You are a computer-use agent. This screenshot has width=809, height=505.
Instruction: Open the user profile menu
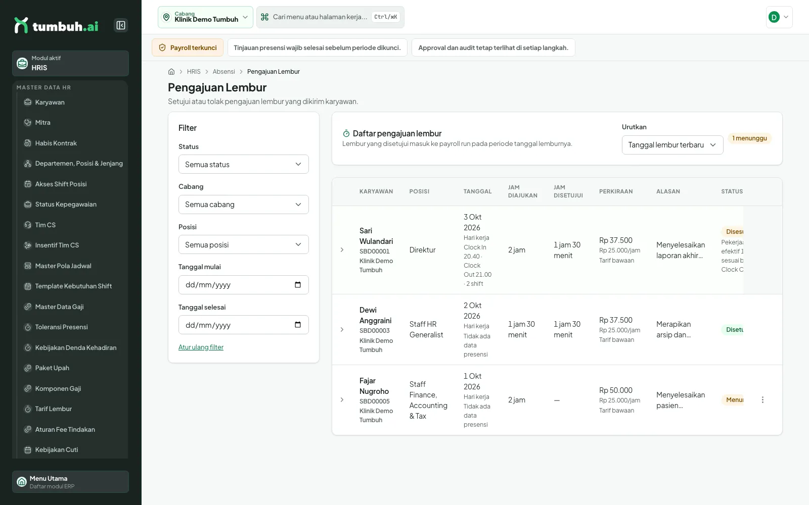(x=779, y=17)
